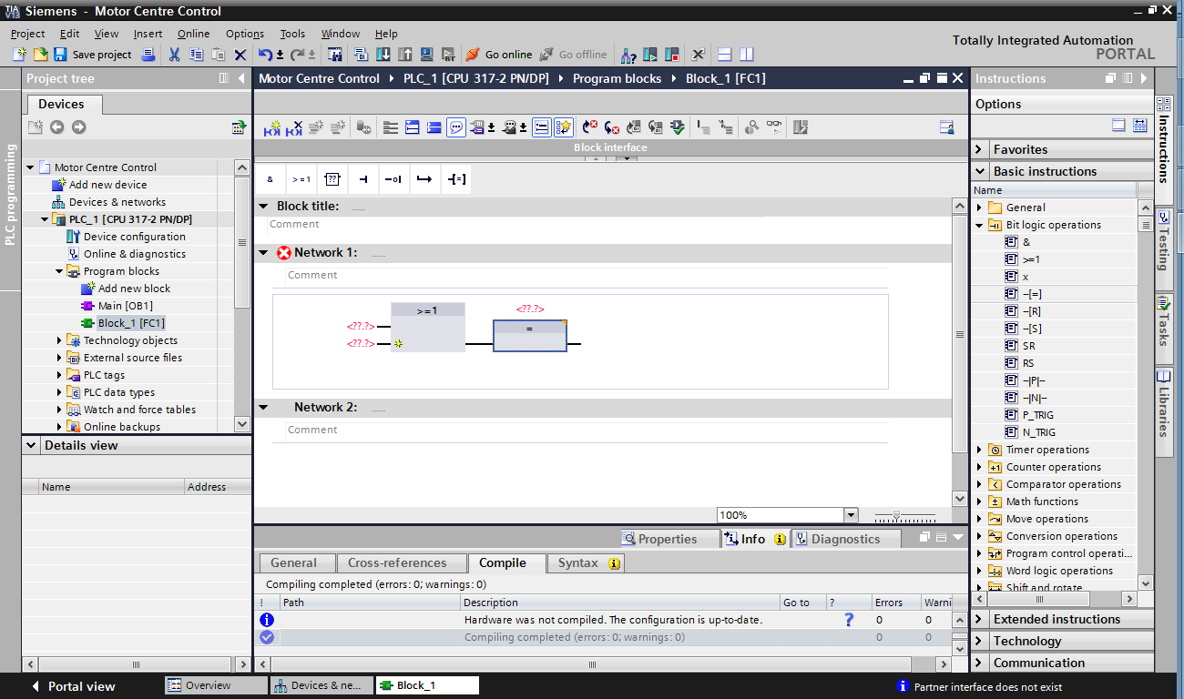Image resolution: width=1184 pixels, height=699 pixels.
Task: Toggle network comments display
Action: tap(456, 127)
